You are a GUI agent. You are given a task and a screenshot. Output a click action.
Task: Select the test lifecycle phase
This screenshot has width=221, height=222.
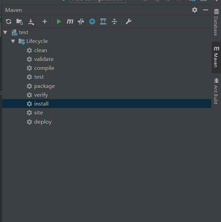[107, 77]
